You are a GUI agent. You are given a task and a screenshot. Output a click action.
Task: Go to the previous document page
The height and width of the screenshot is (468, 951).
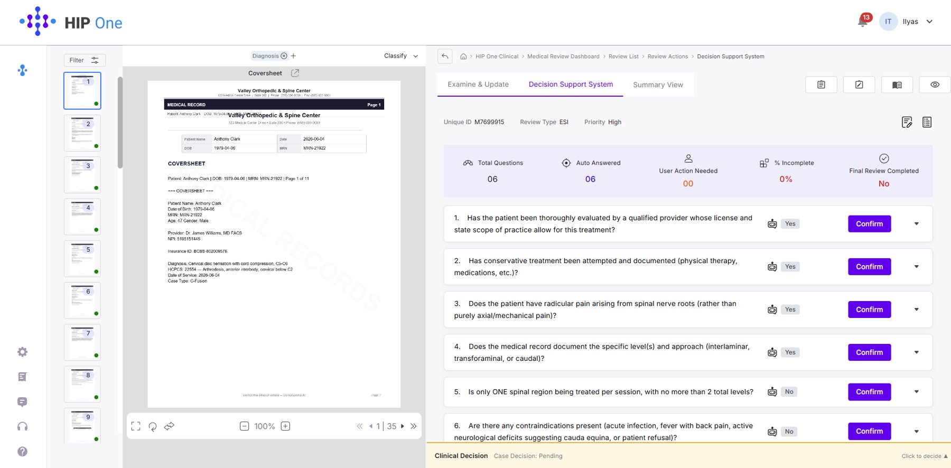pyautogui.click(x=371, y=426)
